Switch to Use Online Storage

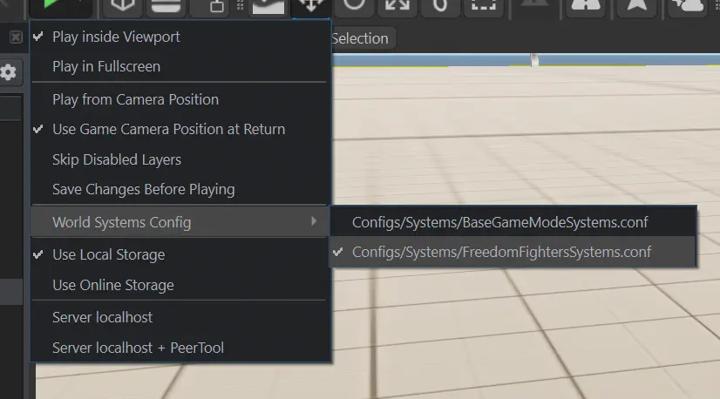pyautogui.click(x=181, y=285)
